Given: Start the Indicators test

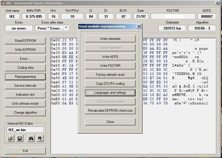Looking at the screenshot, I should tap(25, 95).
